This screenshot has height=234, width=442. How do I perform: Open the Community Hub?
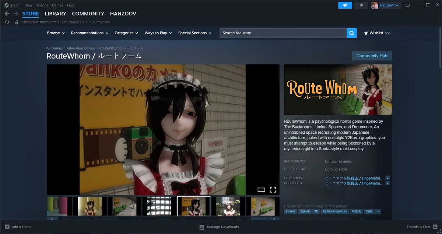[372, 56]
